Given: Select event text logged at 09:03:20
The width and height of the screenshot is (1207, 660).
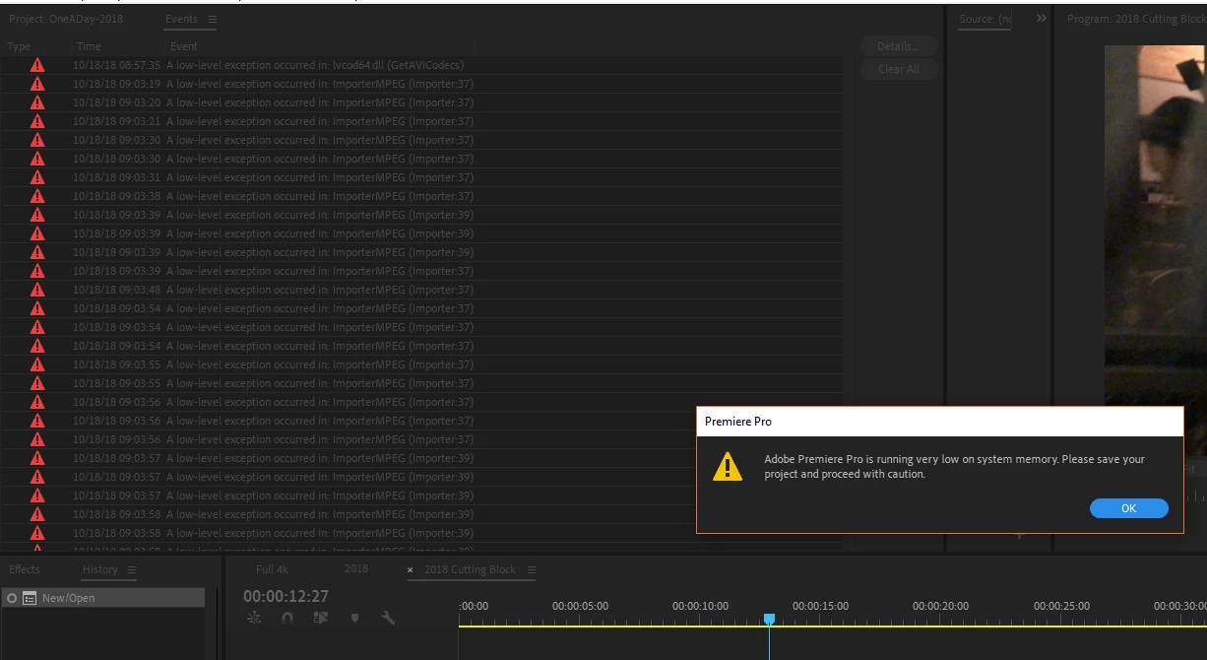Looking at the screenshot, I should tap(320, 102).
